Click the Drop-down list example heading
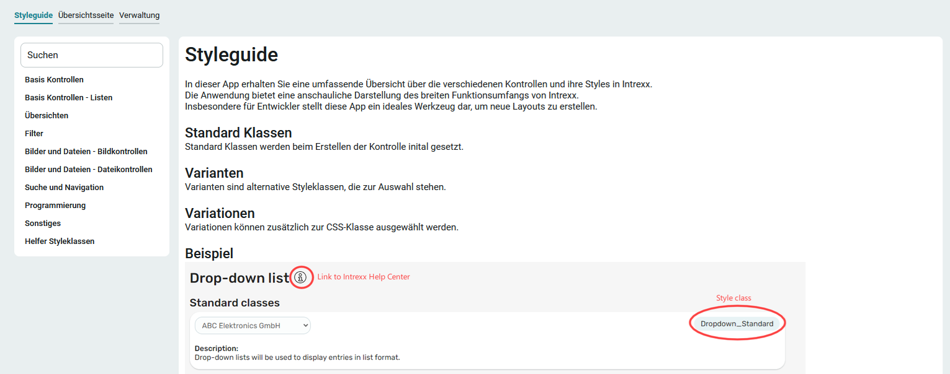Screen dimensions: 950x374 click(240, 278)
